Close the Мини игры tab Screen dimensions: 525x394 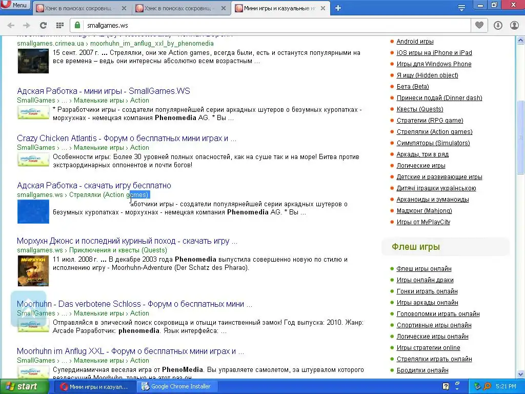[323, 8]
